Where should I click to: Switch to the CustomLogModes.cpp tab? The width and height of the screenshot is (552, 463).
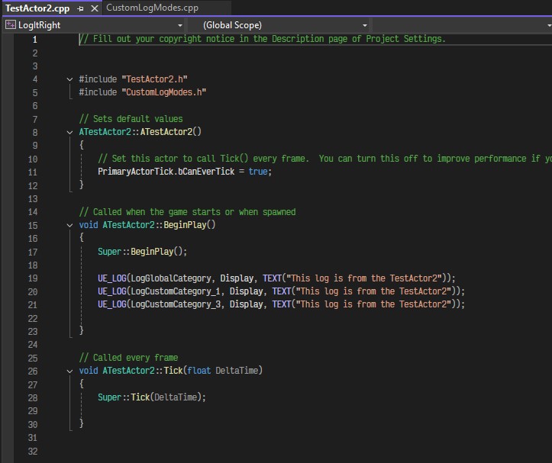coord(152,8)
